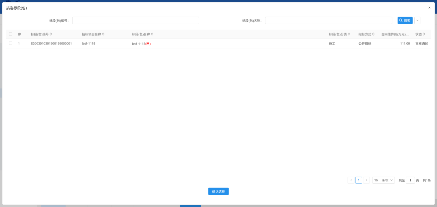Close the 挑选标段(包) dialog
Image resolution: width=437 pixels, height=207 pixels.
[429, 8]
